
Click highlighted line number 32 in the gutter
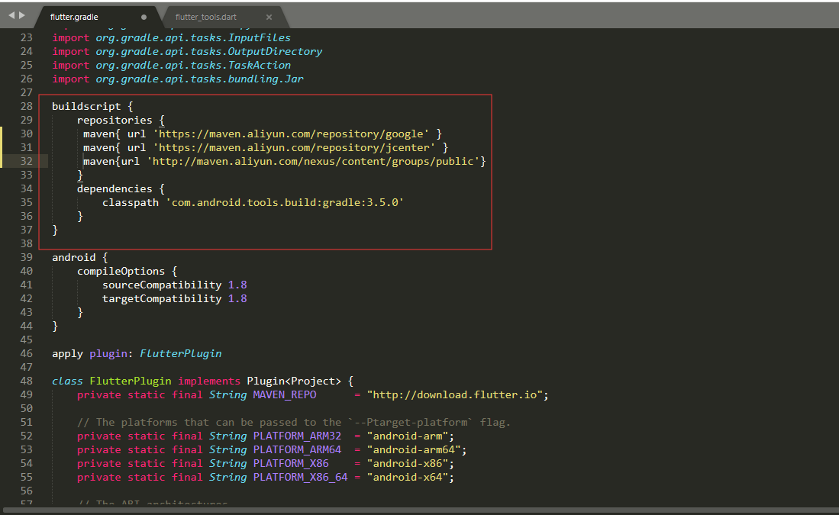[x=26, y=161]
